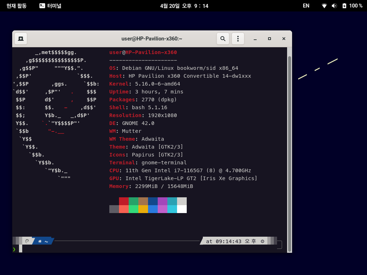367x275 pixels.
Task: Minimize the terminal window
Action: pos(255,39)
